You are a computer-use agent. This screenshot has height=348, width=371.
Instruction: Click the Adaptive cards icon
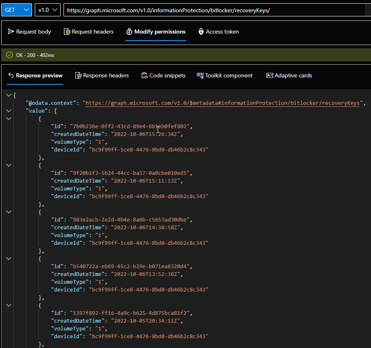click(269, 75)
